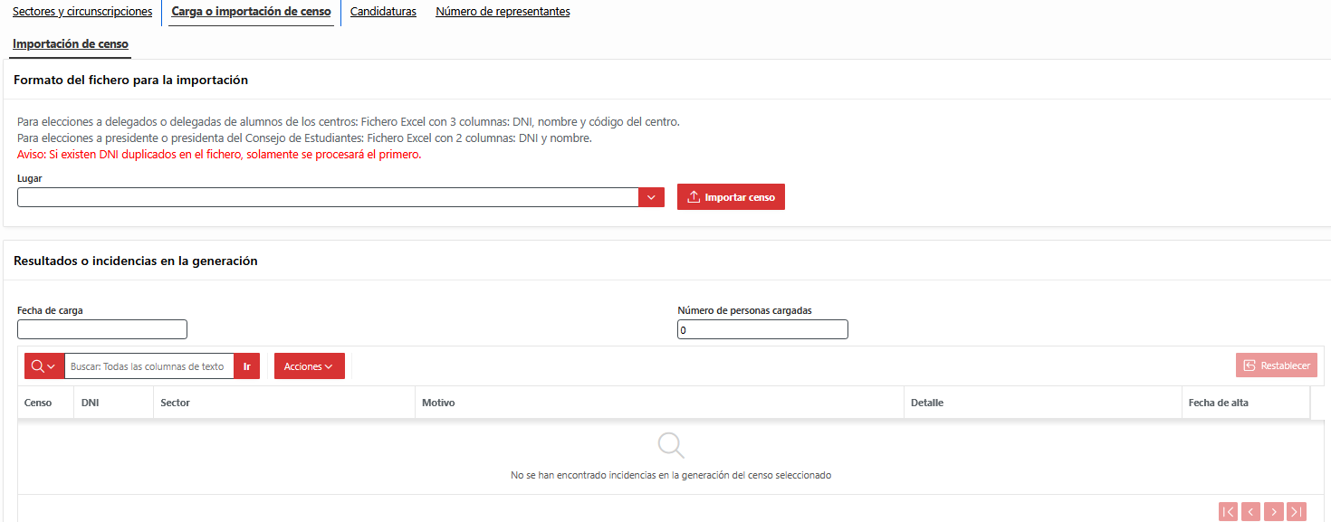Click the DNI column header
The height and width of the screenshot is (522, 1331).
(x=90, y=403)
